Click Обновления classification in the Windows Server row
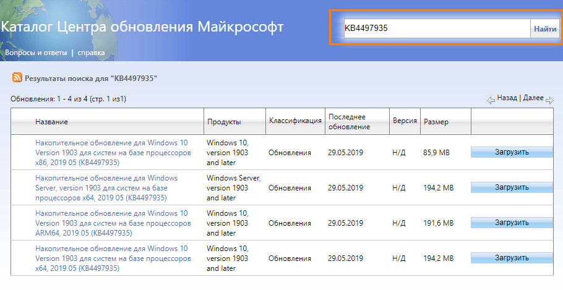Viewport: 563px width, 290px height. tap(290, 188)
